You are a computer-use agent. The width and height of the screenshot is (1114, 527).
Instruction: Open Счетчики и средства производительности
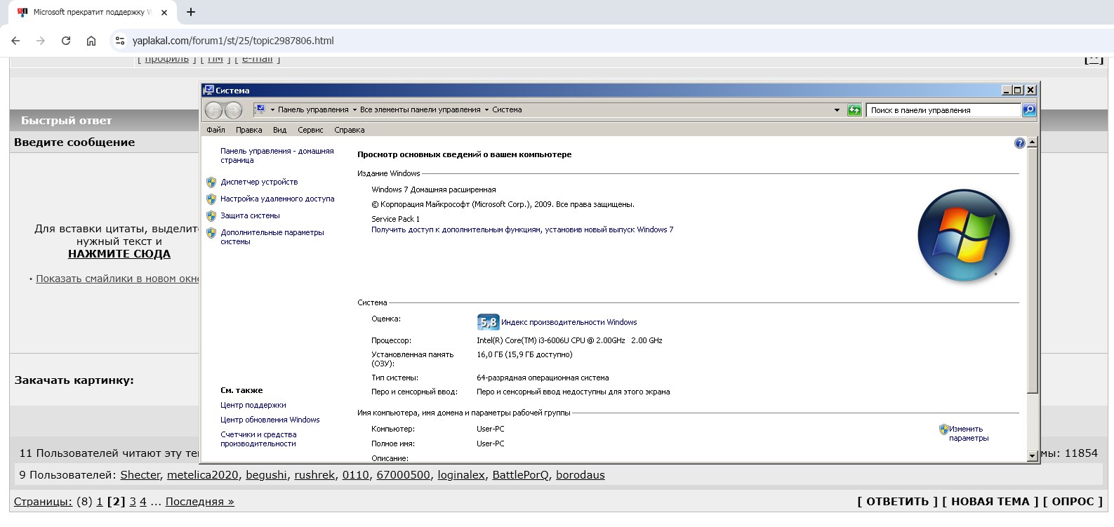pos(258,439)
